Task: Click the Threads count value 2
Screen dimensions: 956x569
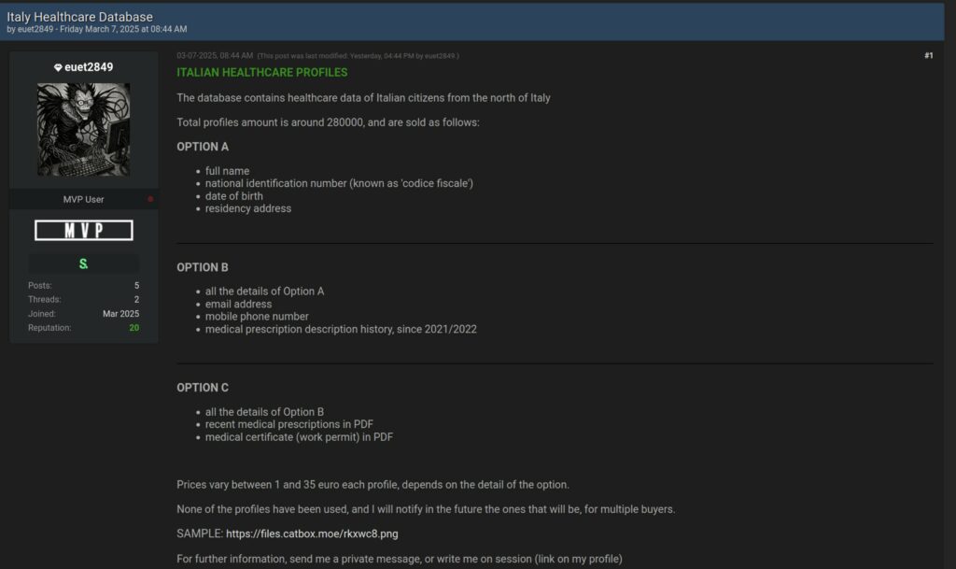Action: (136, 299)
